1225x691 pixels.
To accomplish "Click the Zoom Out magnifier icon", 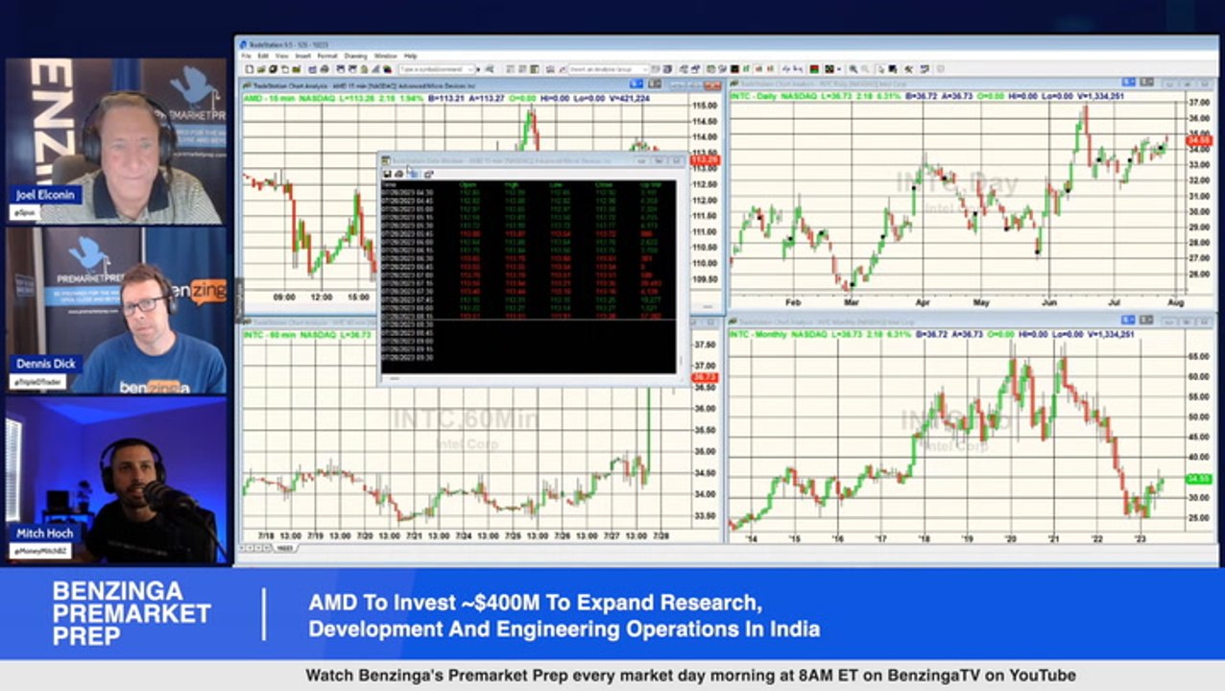I will click(865, 69).
